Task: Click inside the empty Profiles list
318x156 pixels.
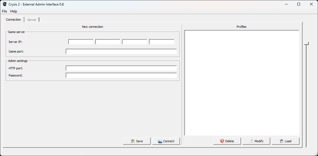Action: (242, 83)
